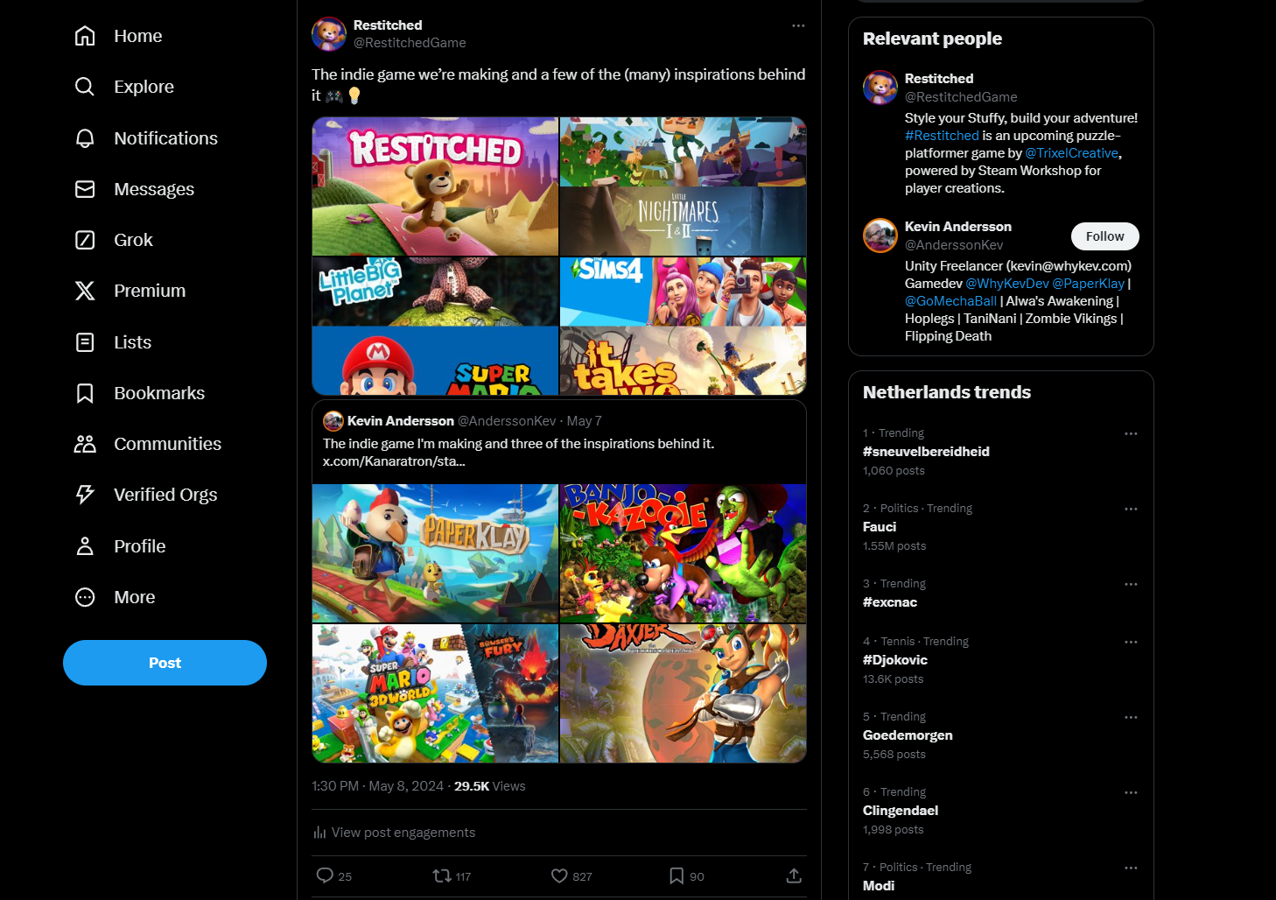Image resolution: width=1276 pixels, height=900 pixels.
Task: Open the Little Nightmares I & II image
Action: pyautogui.click(x=683, y=221)
